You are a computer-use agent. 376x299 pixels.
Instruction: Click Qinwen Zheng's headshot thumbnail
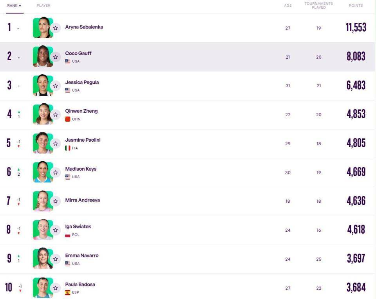click(x=43, y=114)
